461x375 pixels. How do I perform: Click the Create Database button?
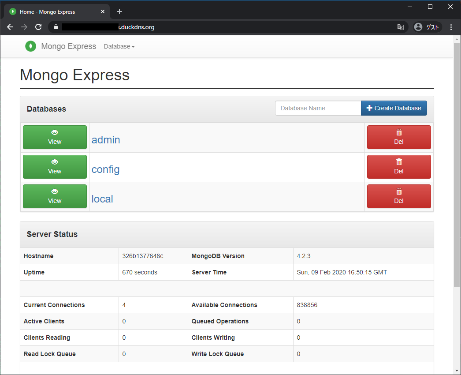394,108
